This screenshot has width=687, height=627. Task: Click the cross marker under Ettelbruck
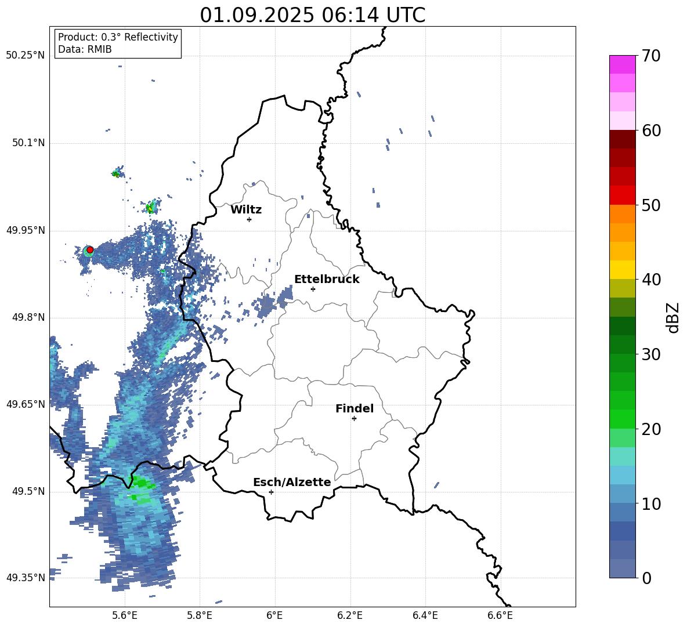tap(313, 289)
